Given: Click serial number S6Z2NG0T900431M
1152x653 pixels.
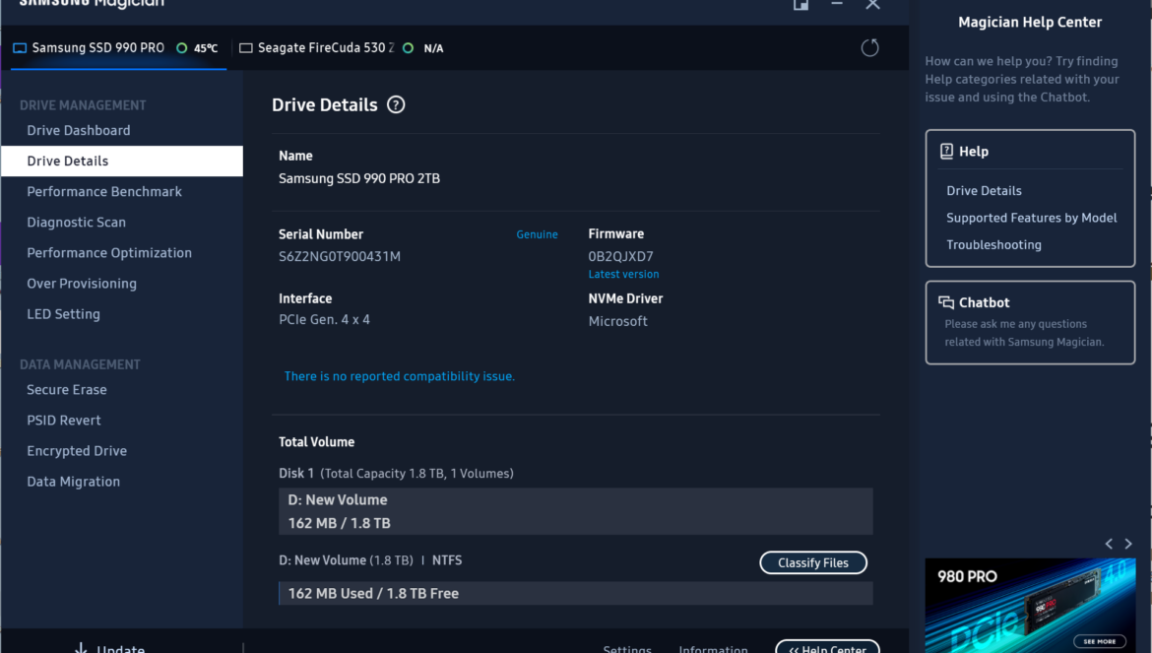Looking at the screenshot, I should coord(340,256).
